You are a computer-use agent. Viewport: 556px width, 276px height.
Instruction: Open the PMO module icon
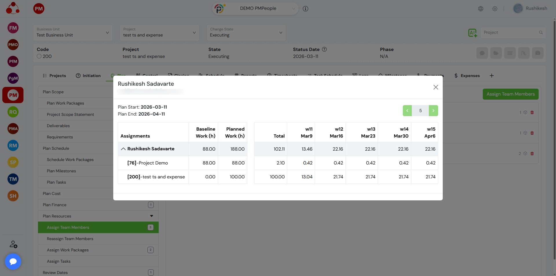click(x=13, y=45)
